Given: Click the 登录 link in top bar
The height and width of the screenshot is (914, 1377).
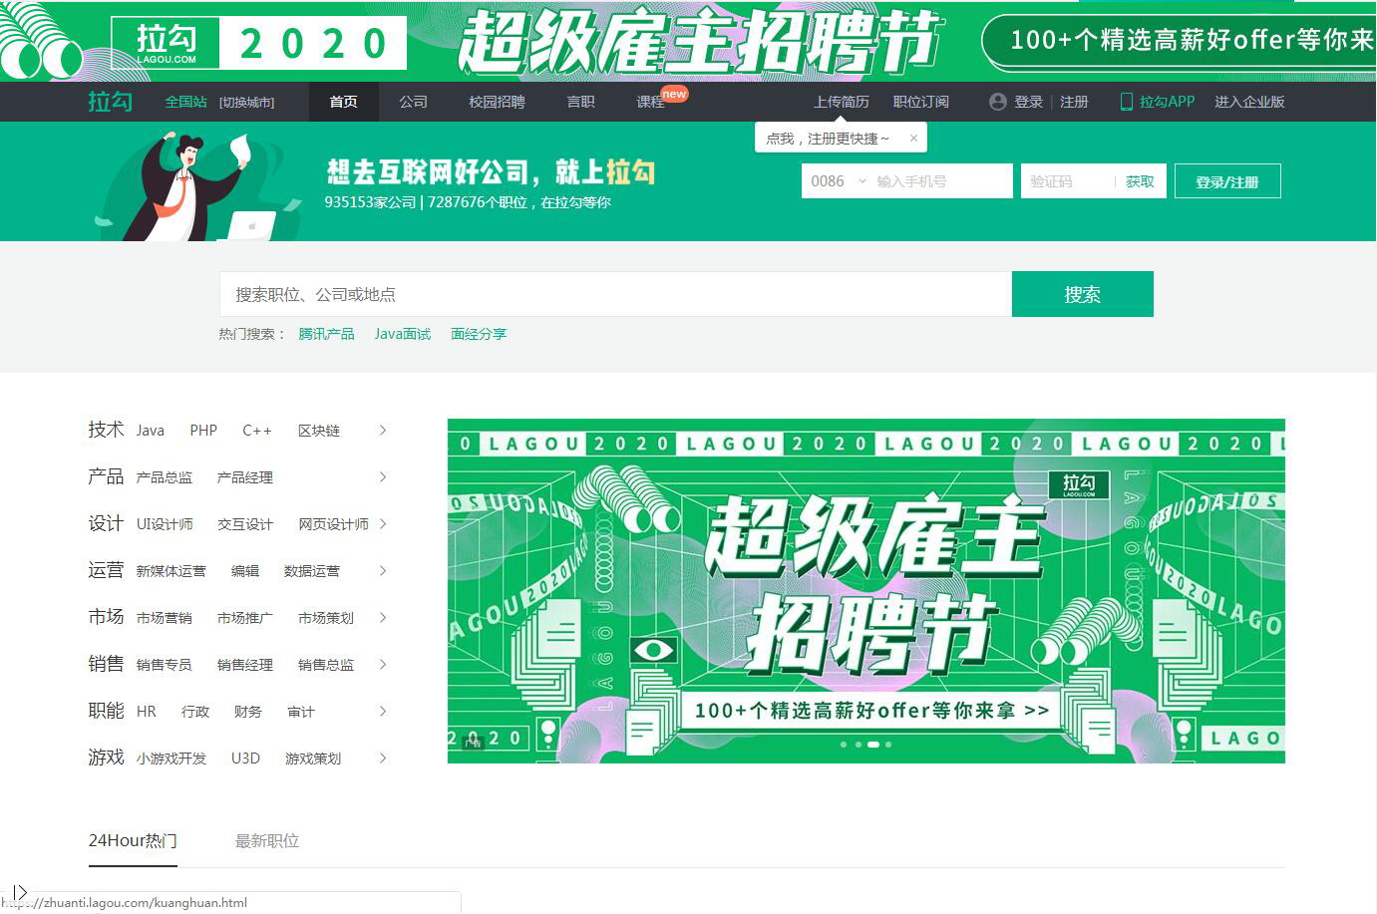Looking at the screenshot, I should tap(1028, 102).
